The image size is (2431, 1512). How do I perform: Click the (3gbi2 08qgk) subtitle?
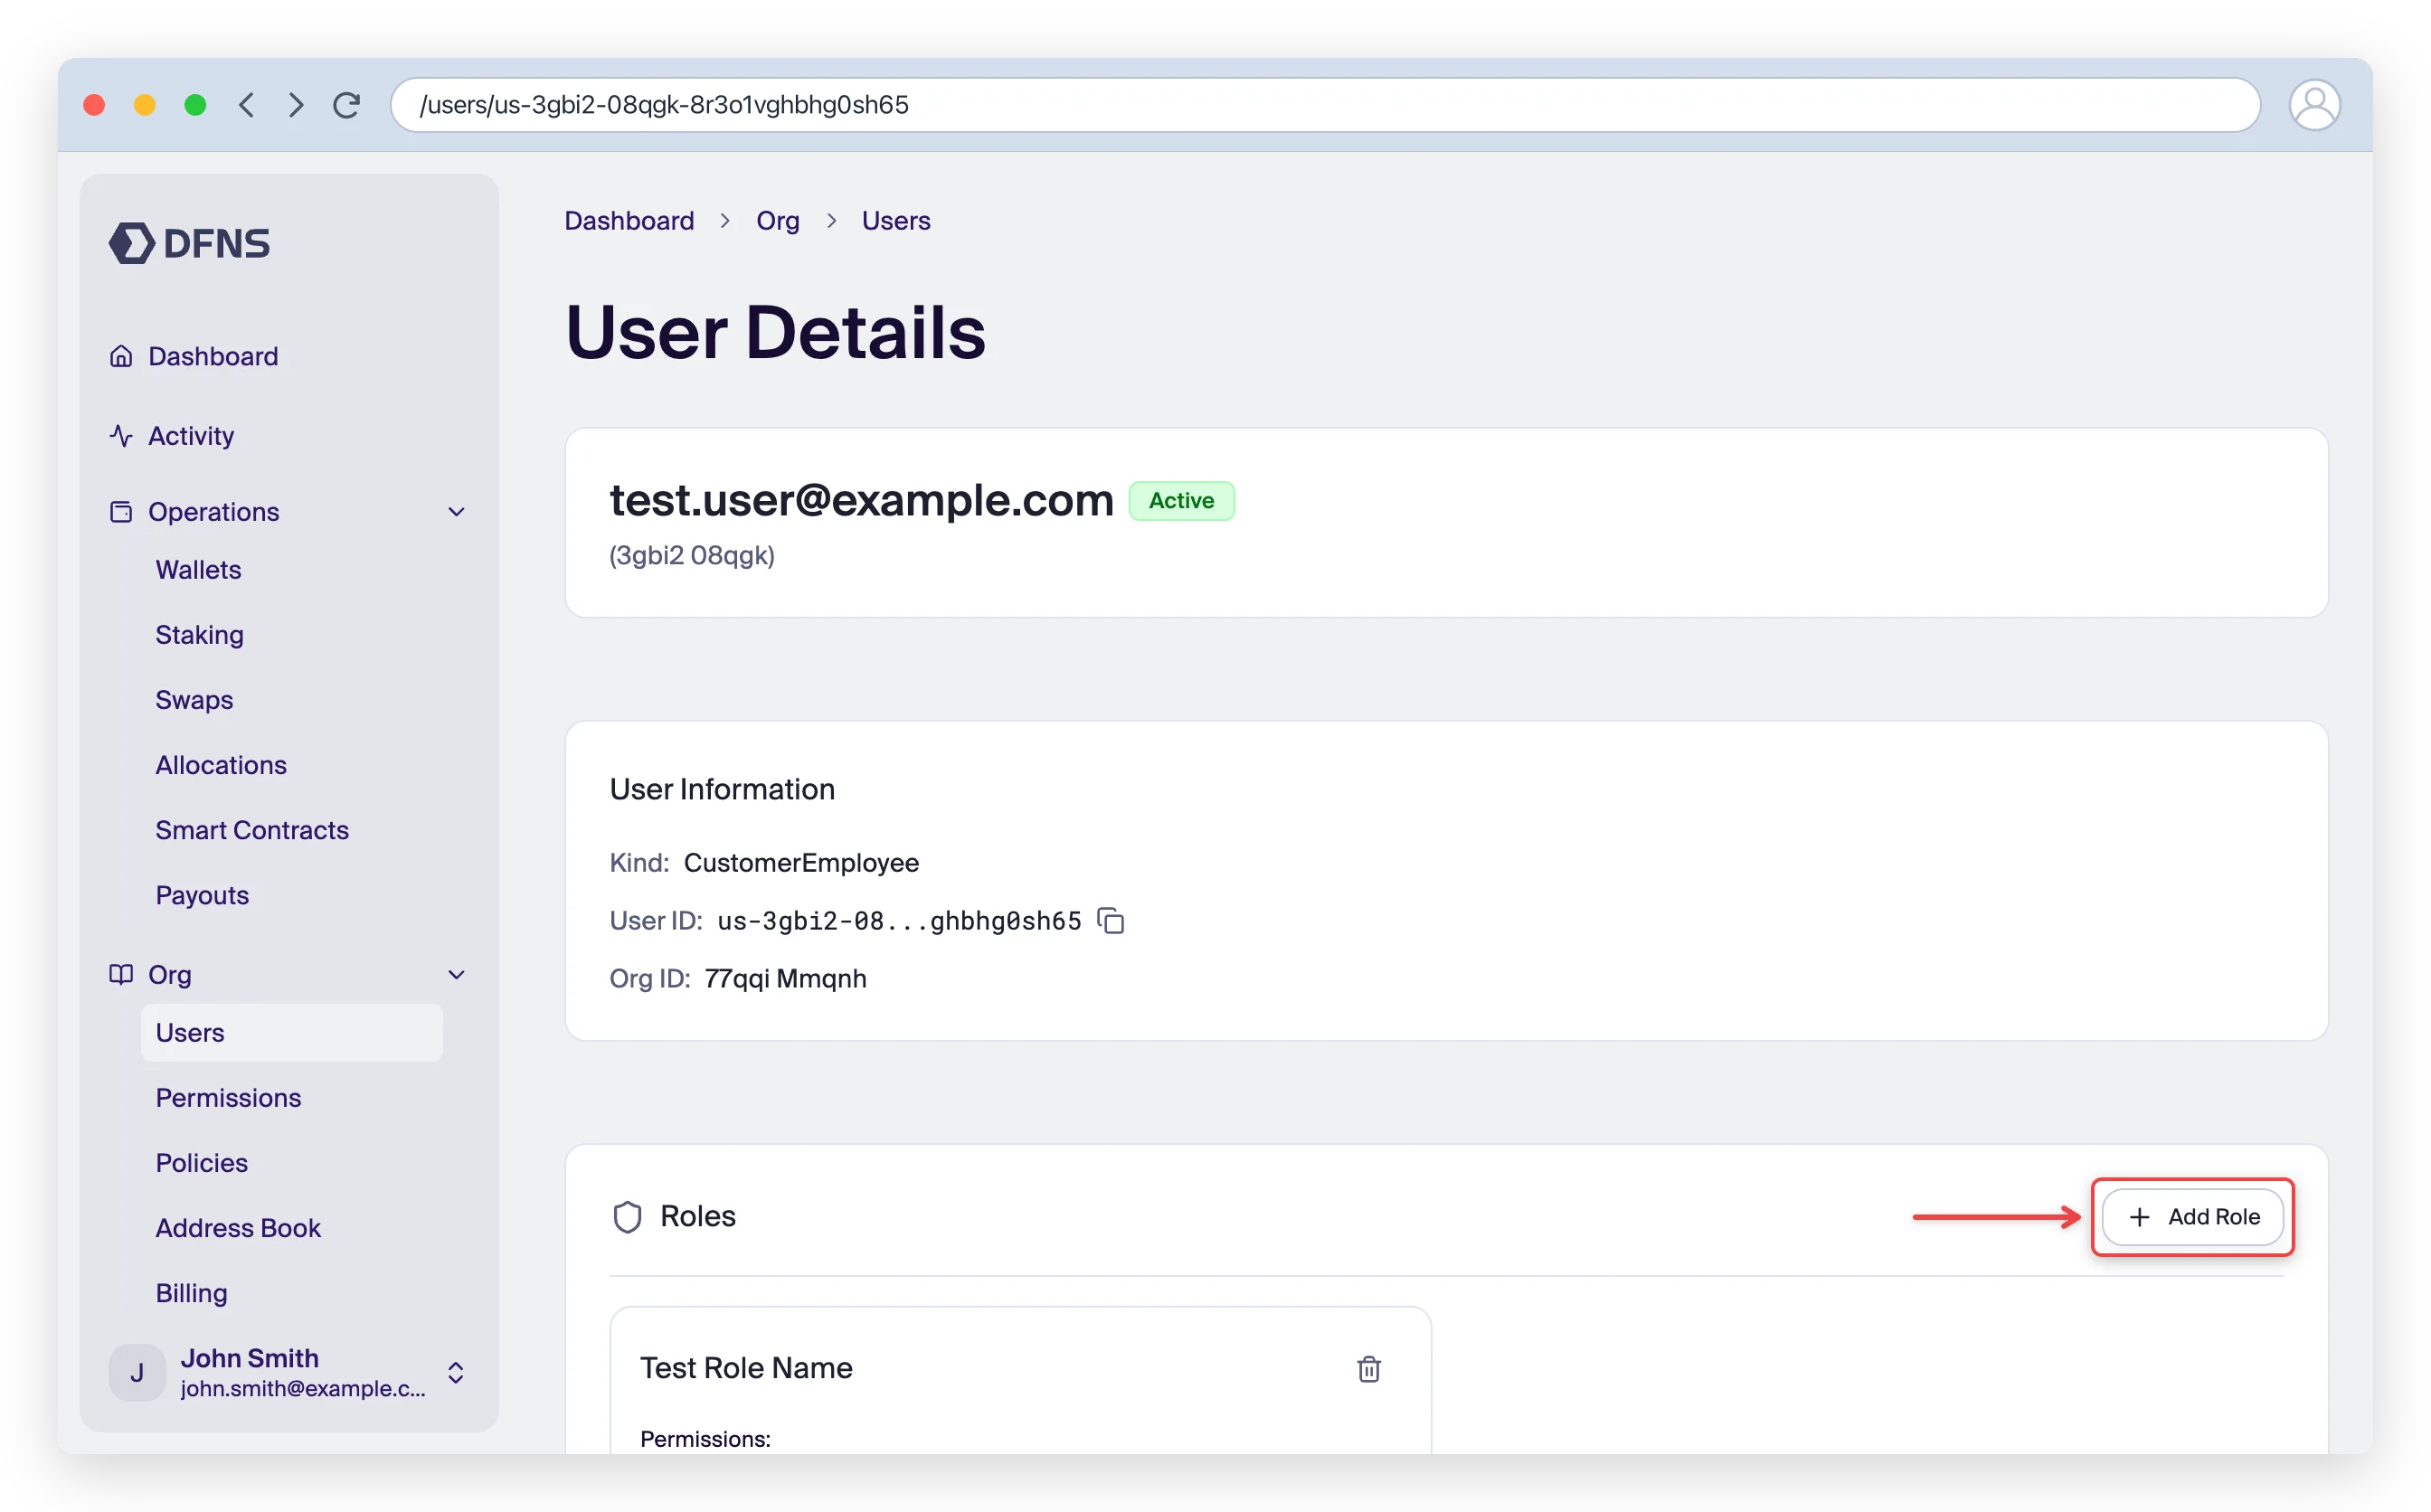pos(692,555)
